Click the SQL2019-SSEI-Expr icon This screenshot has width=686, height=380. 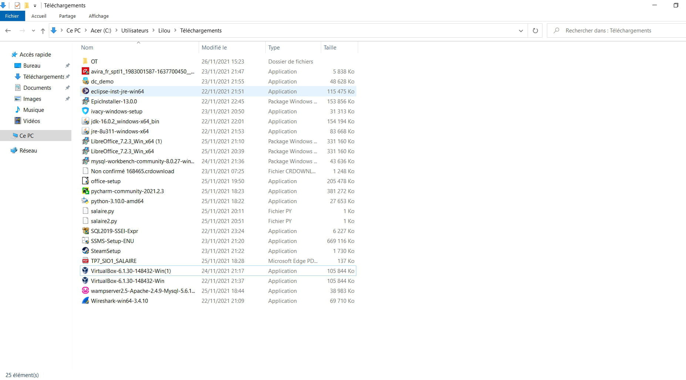coord(85,231)
